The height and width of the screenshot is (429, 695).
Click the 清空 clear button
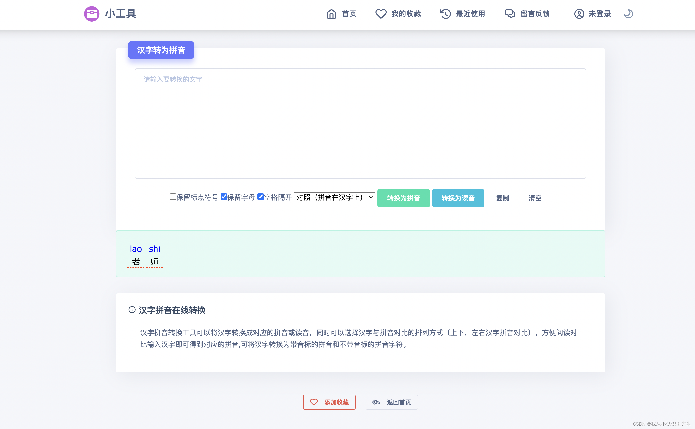[535, 198]
